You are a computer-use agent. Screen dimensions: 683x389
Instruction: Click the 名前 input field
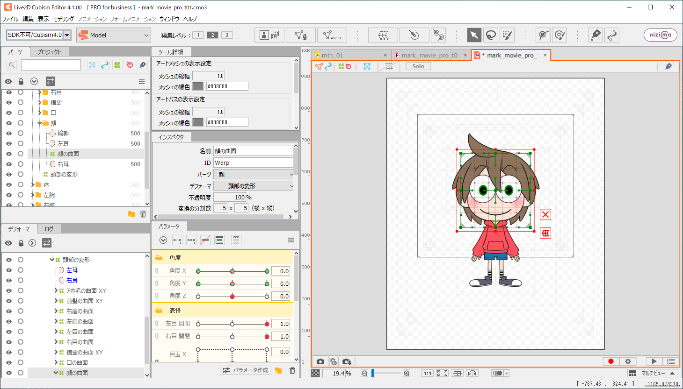coord(253,151)
